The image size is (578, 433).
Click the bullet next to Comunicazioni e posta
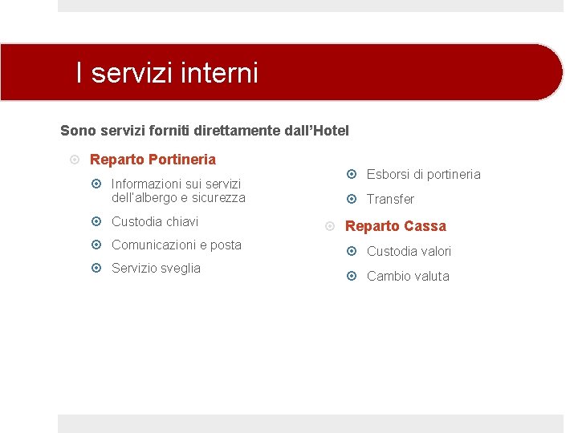point(96,245)
